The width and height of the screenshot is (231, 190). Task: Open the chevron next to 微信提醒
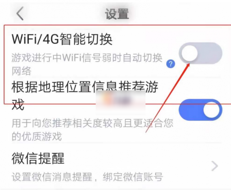tap(214, 166)
